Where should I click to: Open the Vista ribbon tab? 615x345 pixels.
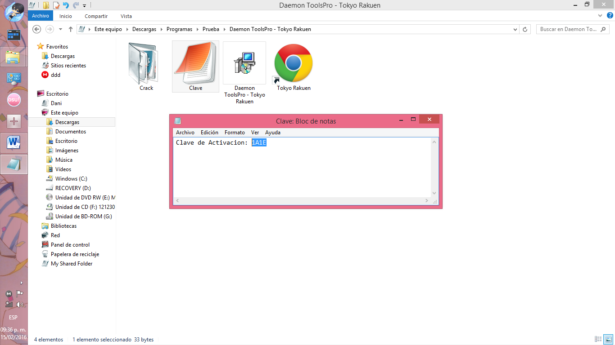pyautogui.click(x=126, y=16)
